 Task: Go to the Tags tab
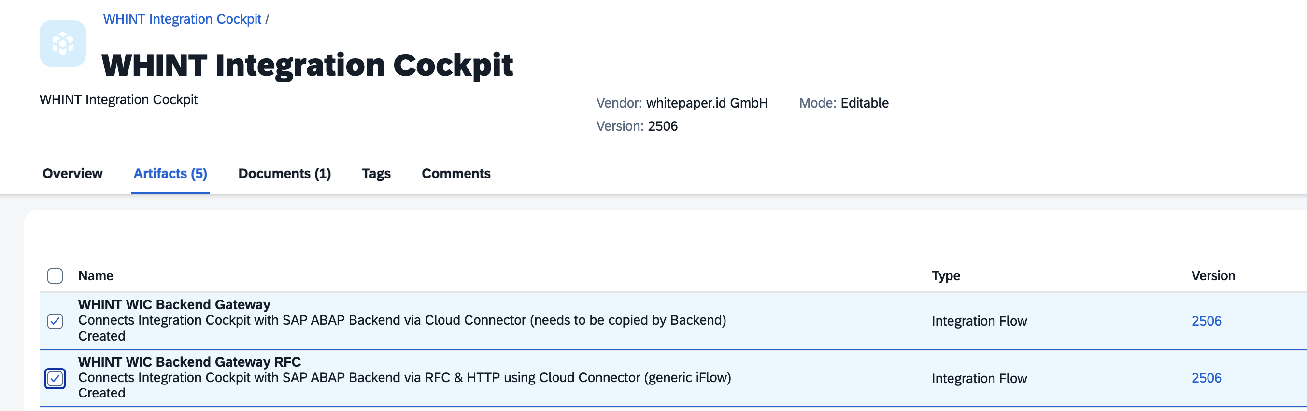click(x=376, y=173)
